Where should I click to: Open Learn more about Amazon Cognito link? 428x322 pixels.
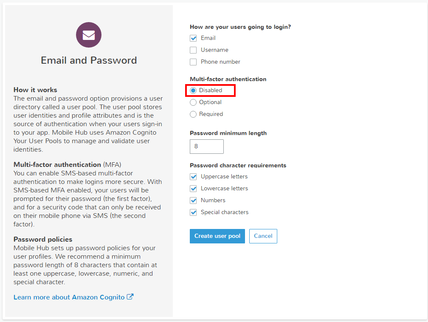point(69,297)
